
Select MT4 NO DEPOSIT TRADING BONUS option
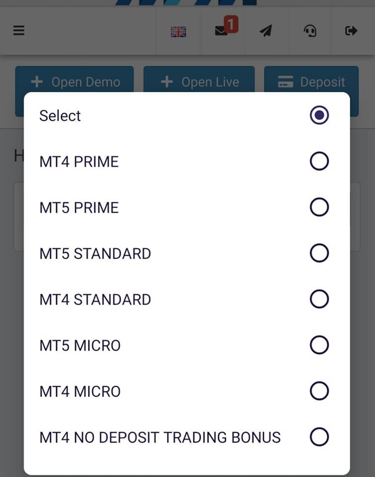click(187, 437)
